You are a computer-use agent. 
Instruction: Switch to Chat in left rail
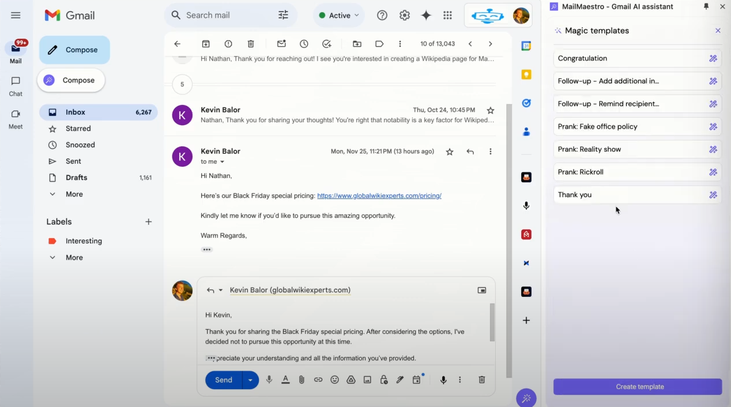click(x=16, y=86)
